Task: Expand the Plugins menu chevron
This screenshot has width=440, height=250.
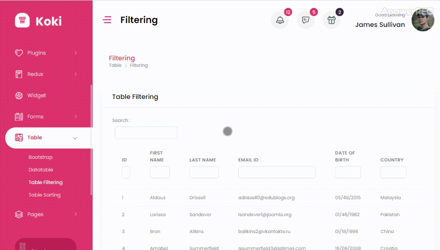Action: coord(76,53)
